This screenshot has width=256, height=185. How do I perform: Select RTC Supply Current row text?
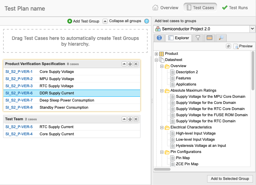click(x=57, y=127)
